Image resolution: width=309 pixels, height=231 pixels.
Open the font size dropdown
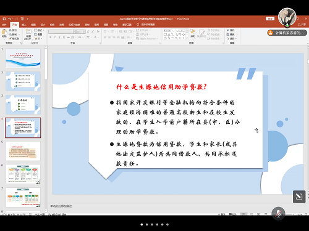pos(84,31)
